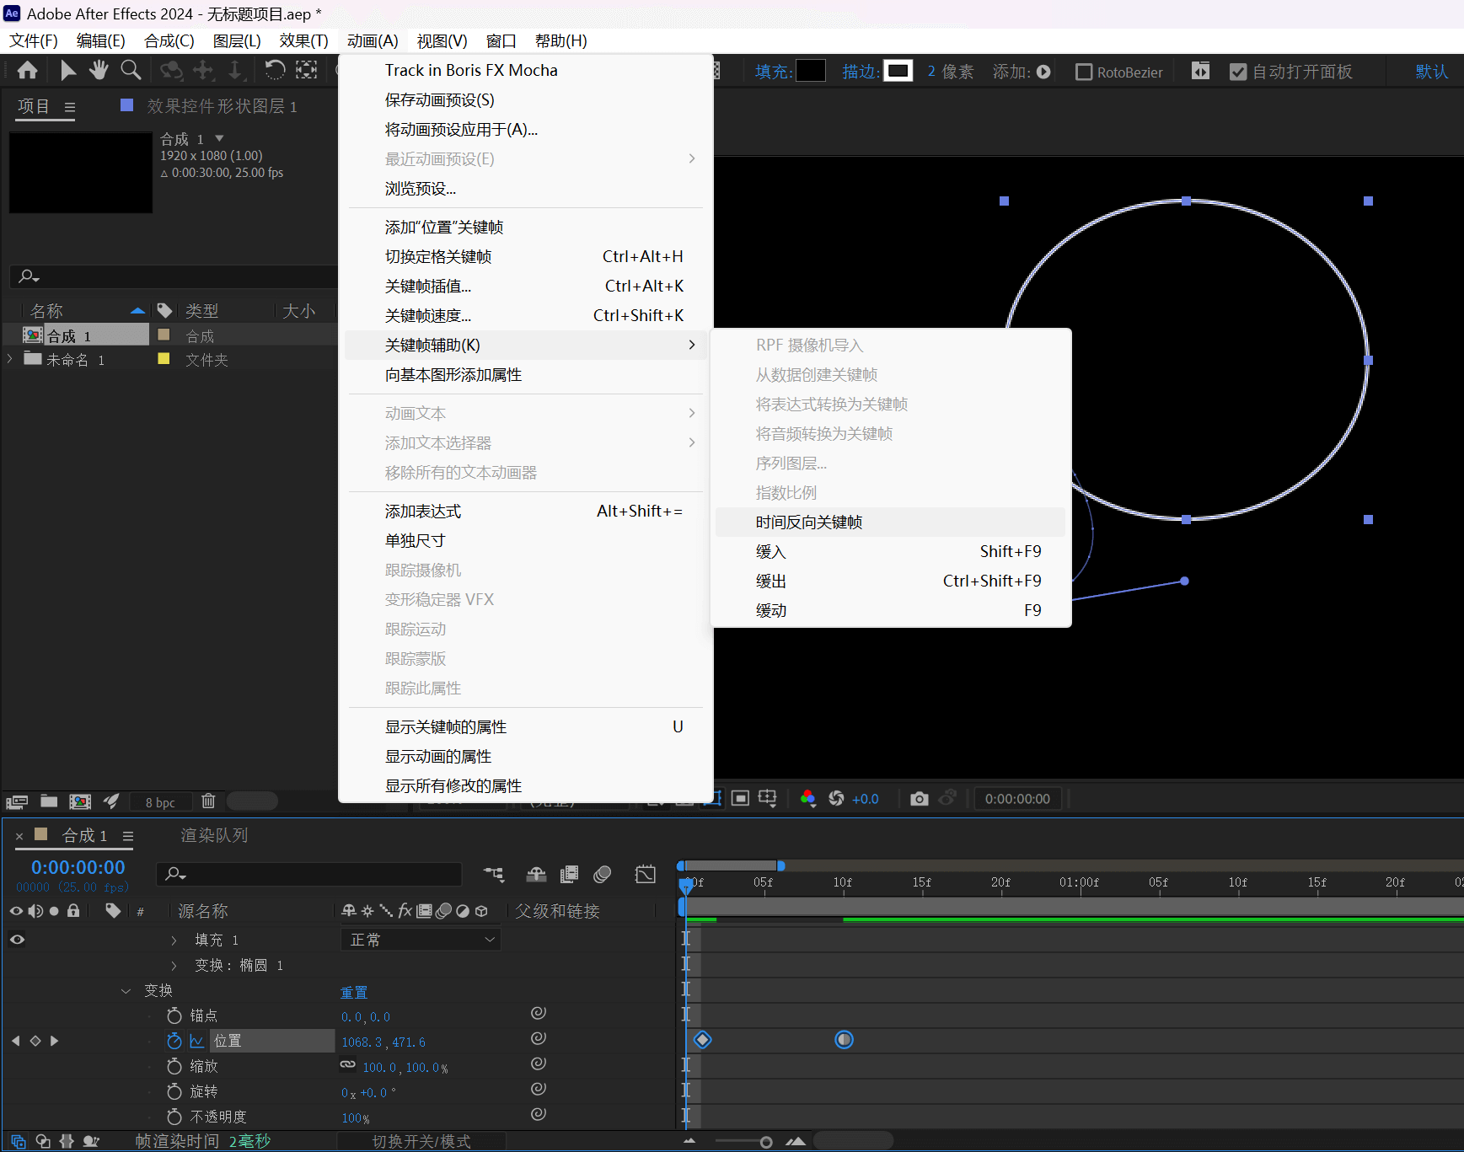Select 缓动 F9 in keyframe assistant submenu
1464x1152 pixels.
pyautogui.click(x=890, y=611)
